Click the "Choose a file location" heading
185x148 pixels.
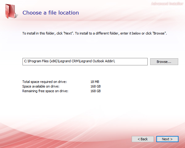pos(51,13)
